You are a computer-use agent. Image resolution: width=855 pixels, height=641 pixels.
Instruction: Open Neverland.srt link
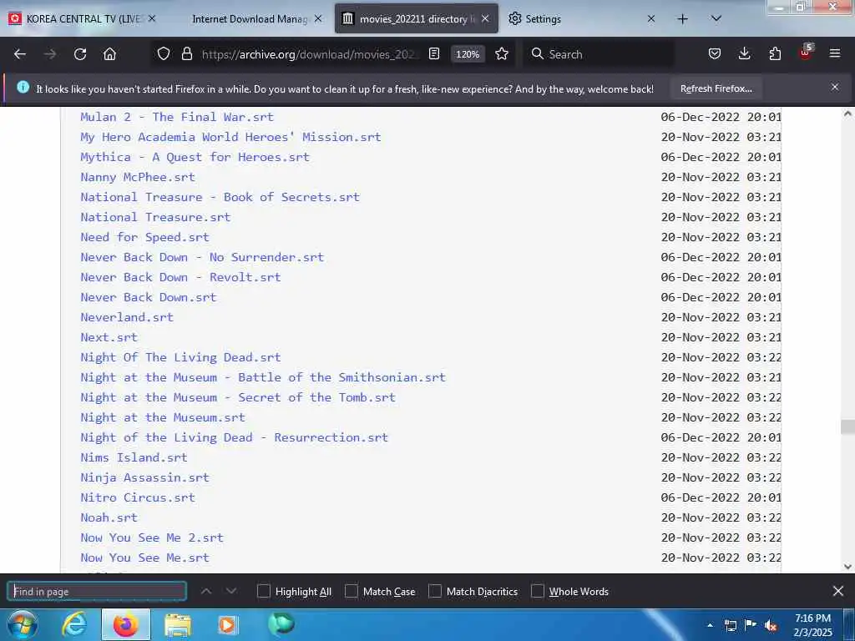pos(127,317)
